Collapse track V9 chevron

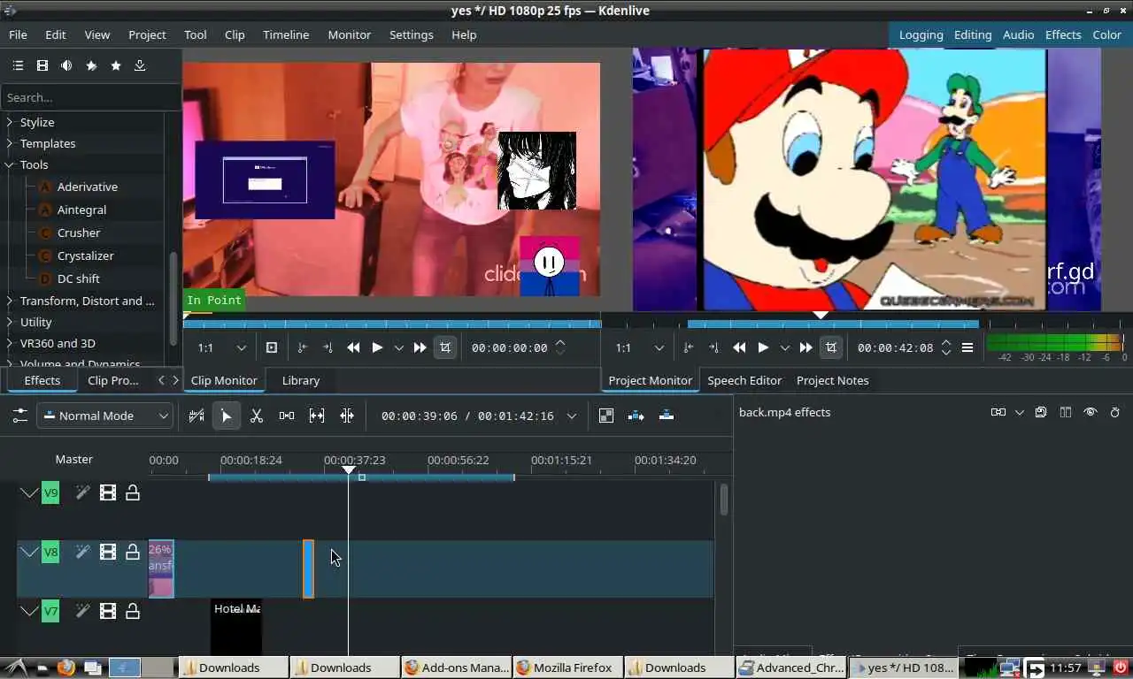click(29, 492)
